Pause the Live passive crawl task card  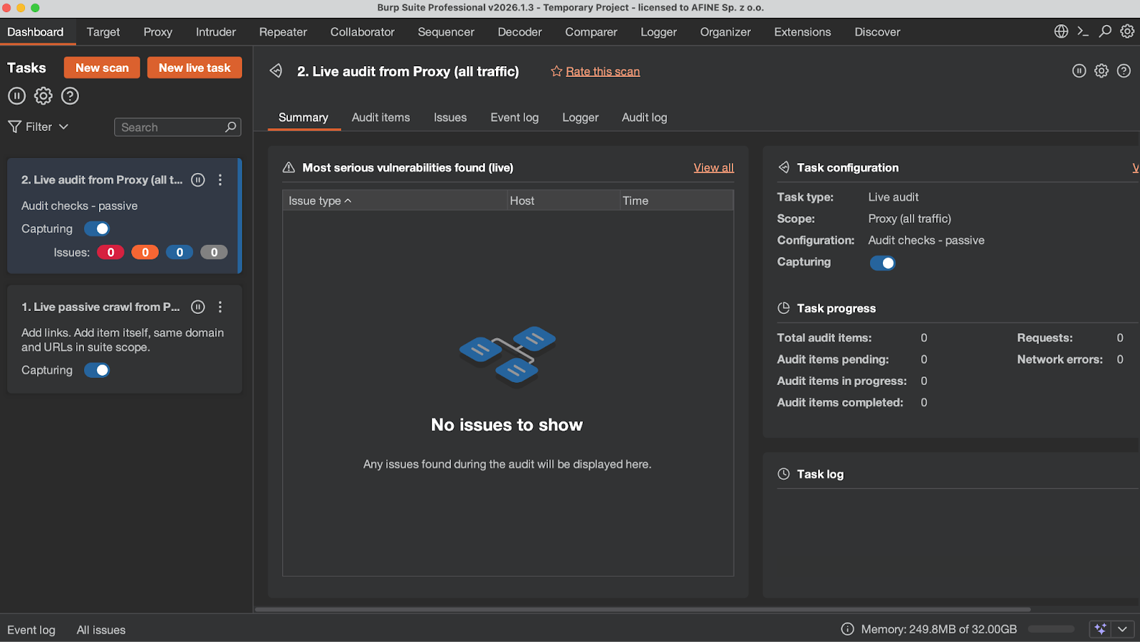pos(198,307)
